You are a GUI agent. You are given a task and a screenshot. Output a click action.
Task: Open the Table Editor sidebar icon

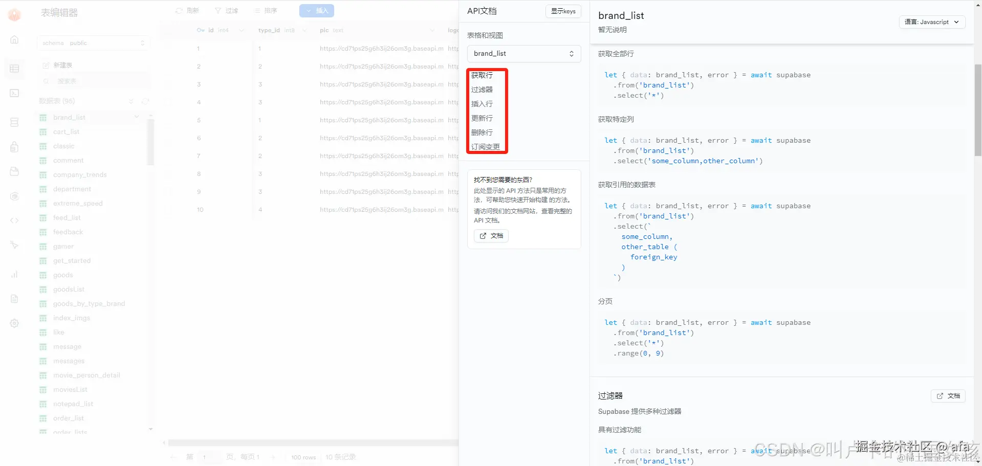click(x=14, y=68)
